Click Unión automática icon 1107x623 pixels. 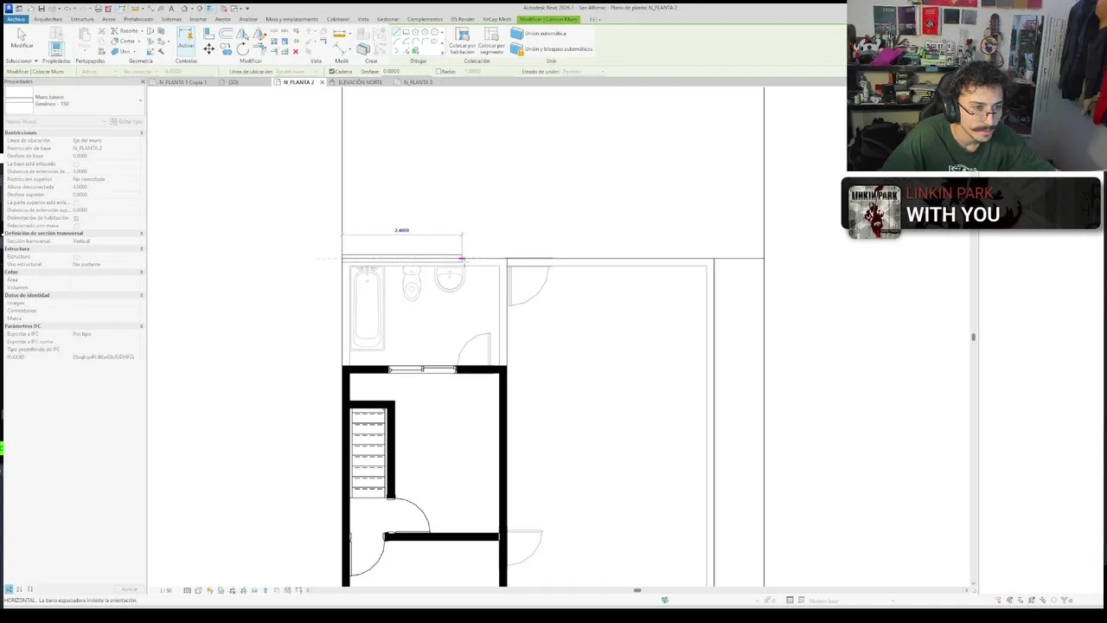[x=516, y=33]
